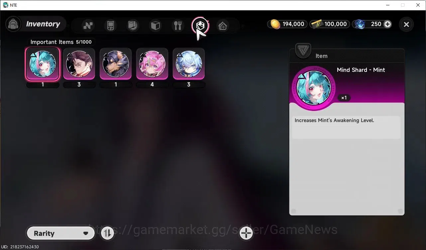Screen dimensions: 426x250
Task: Select the dog character shard item
Action: (116, 64)
